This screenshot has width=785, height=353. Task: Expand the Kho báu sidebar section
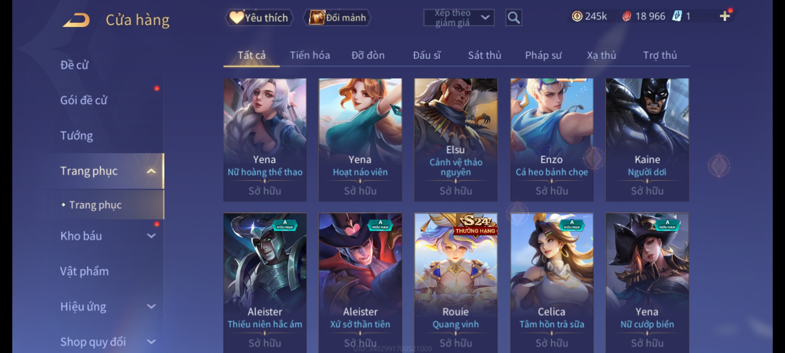pyautogui.click(x=151, y=236)
